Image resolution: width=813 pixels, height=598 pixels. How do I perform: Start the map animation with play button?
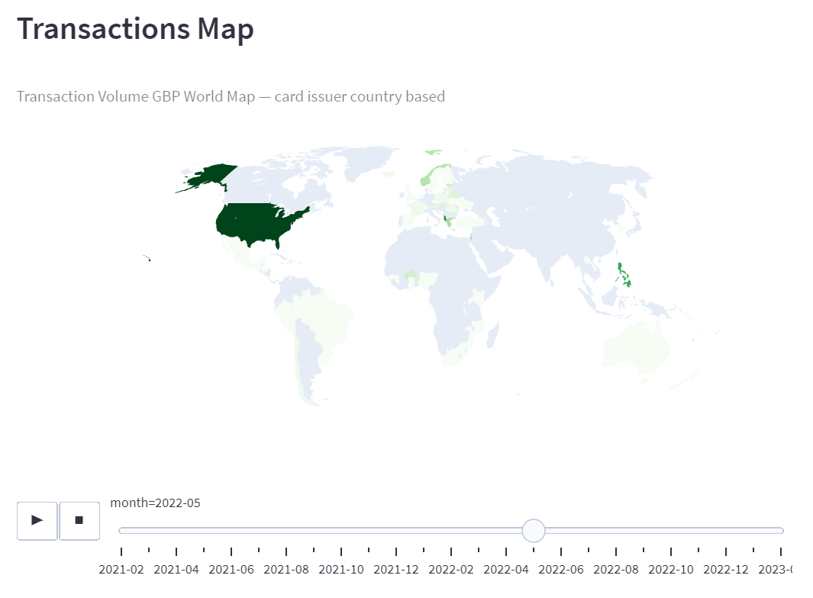[37, 521]
